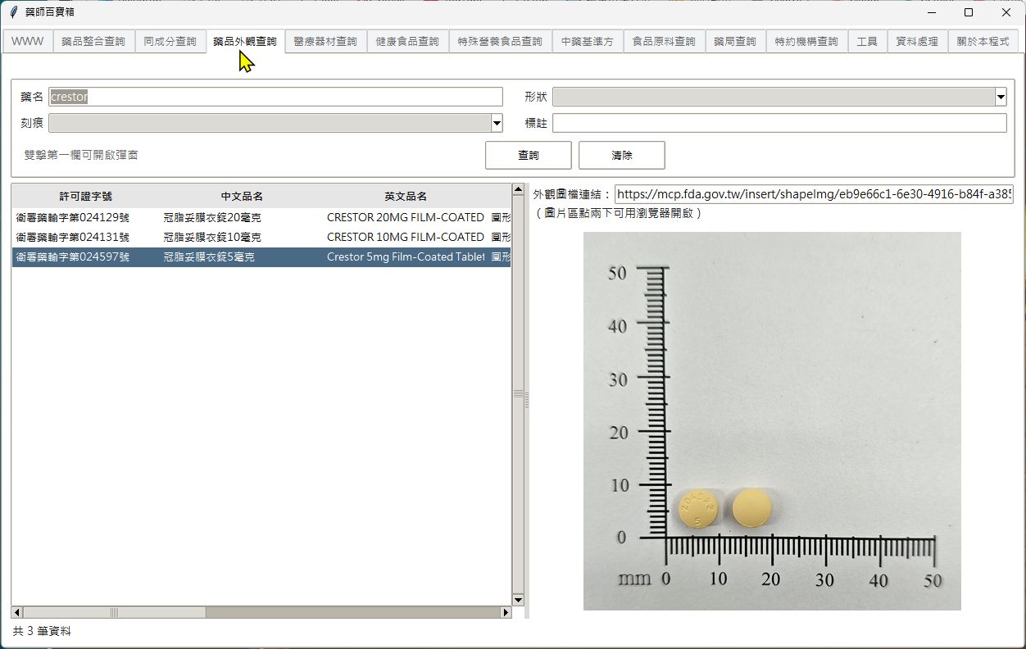Screen dimensions: 1026x649
Task: Maximize the 藥師百寶箱 window
Action: [969, 12]
